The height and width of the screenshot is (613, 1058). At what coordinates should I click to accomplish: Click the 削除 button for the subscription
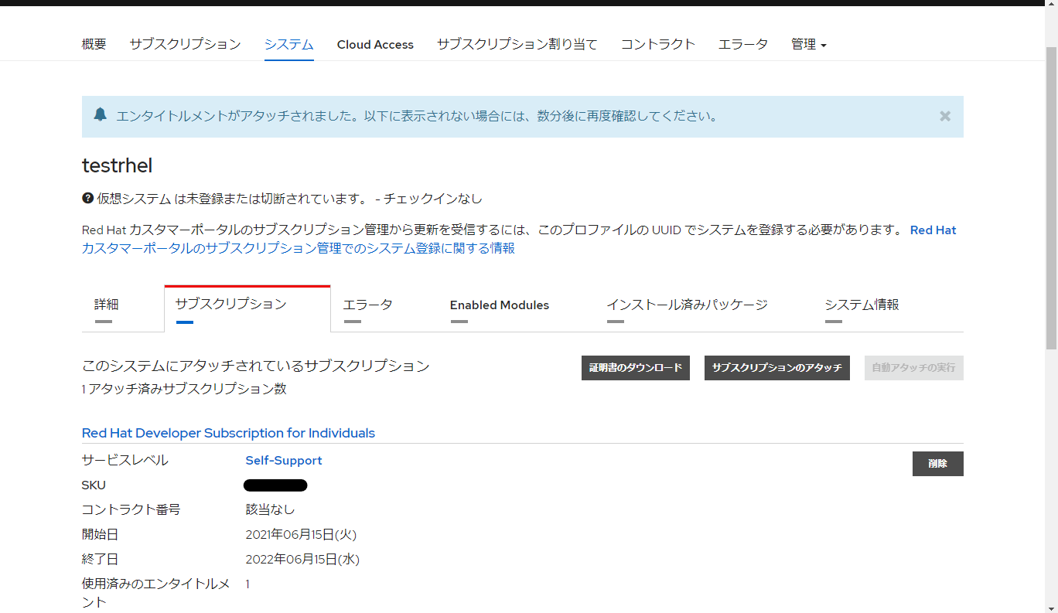(937, 464)
